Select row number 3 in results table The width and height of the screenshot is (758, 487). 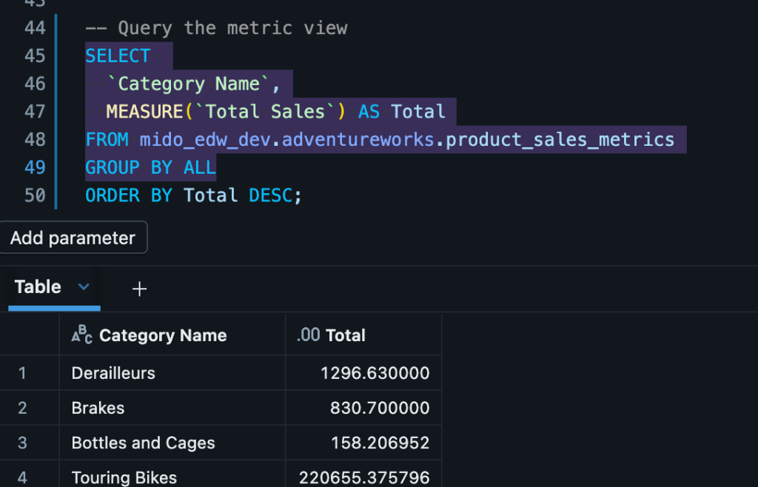[x=22, y=443]
